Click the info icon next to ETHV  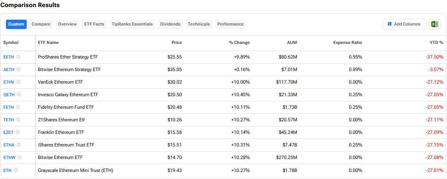pos(18,82)
